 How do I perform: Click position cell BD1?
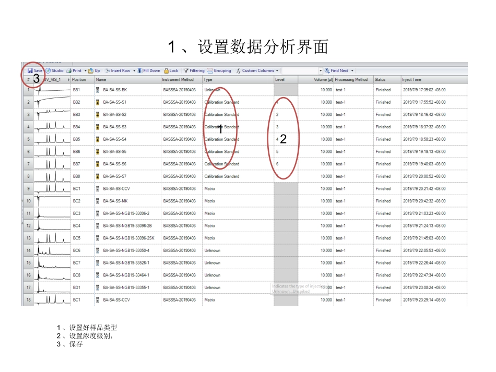83,287
